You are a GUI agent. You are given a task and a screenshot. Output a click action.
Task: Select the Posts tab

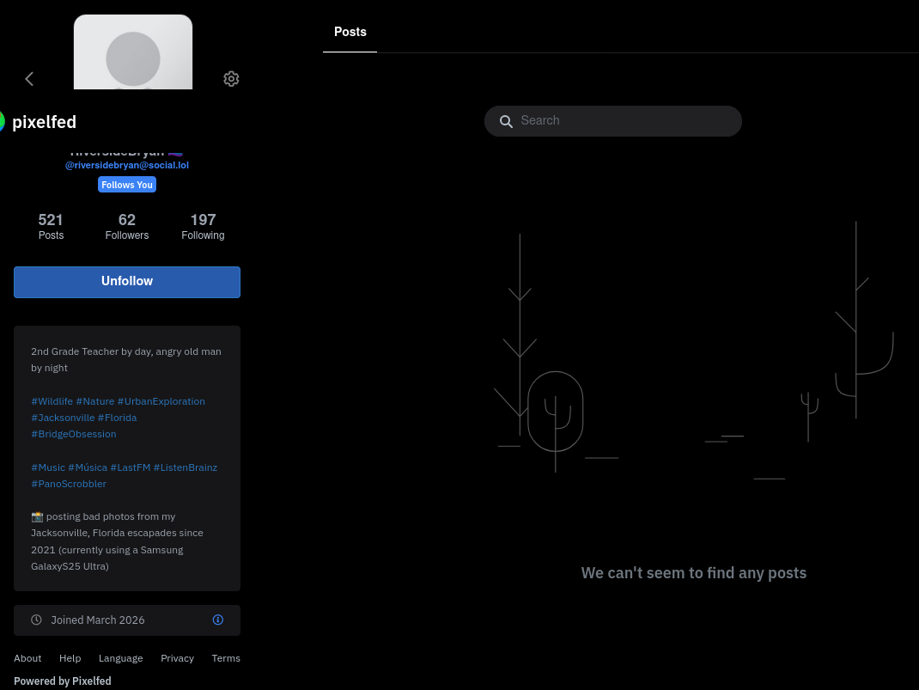350,33
